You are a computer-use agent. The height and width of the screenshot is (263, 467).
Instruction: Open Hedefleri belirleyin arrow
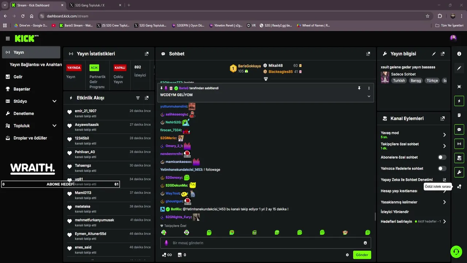coord(444,221)
